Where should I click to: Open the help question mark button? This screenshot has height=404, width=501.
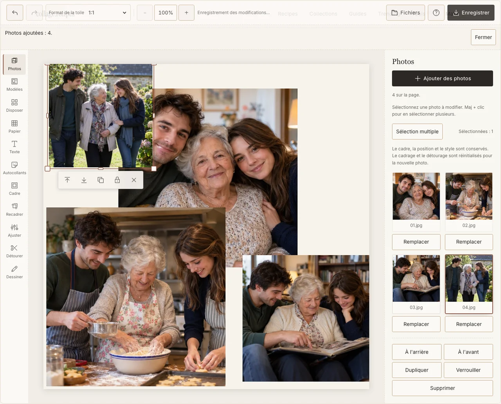(x=436, y=13)
